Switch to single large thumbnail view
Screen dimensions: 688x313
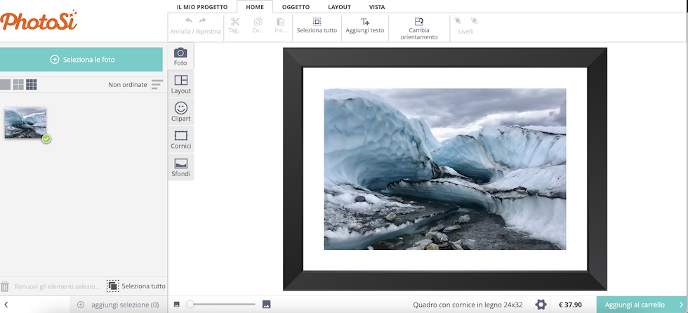pyautogui.click(x=5, y=85)
